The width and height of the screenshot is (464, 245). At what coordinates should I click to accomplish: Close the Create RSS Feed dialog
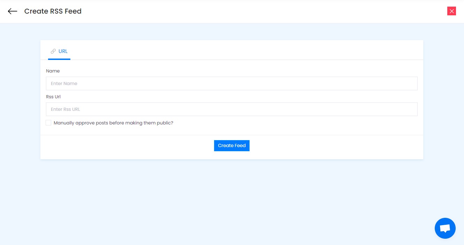pos(451,11)
